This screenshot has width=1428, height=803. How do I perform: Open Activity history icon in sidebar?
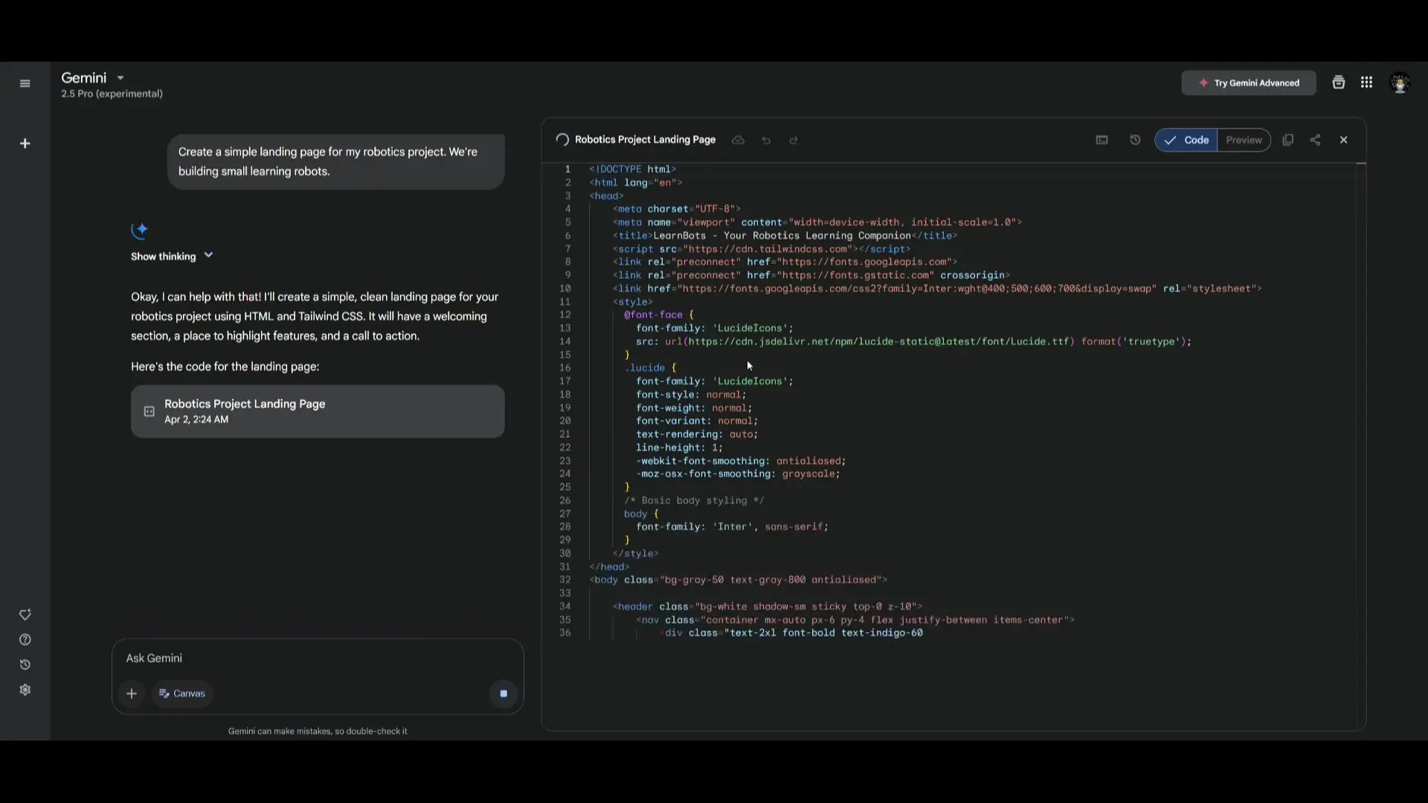[x=25, y=665]
